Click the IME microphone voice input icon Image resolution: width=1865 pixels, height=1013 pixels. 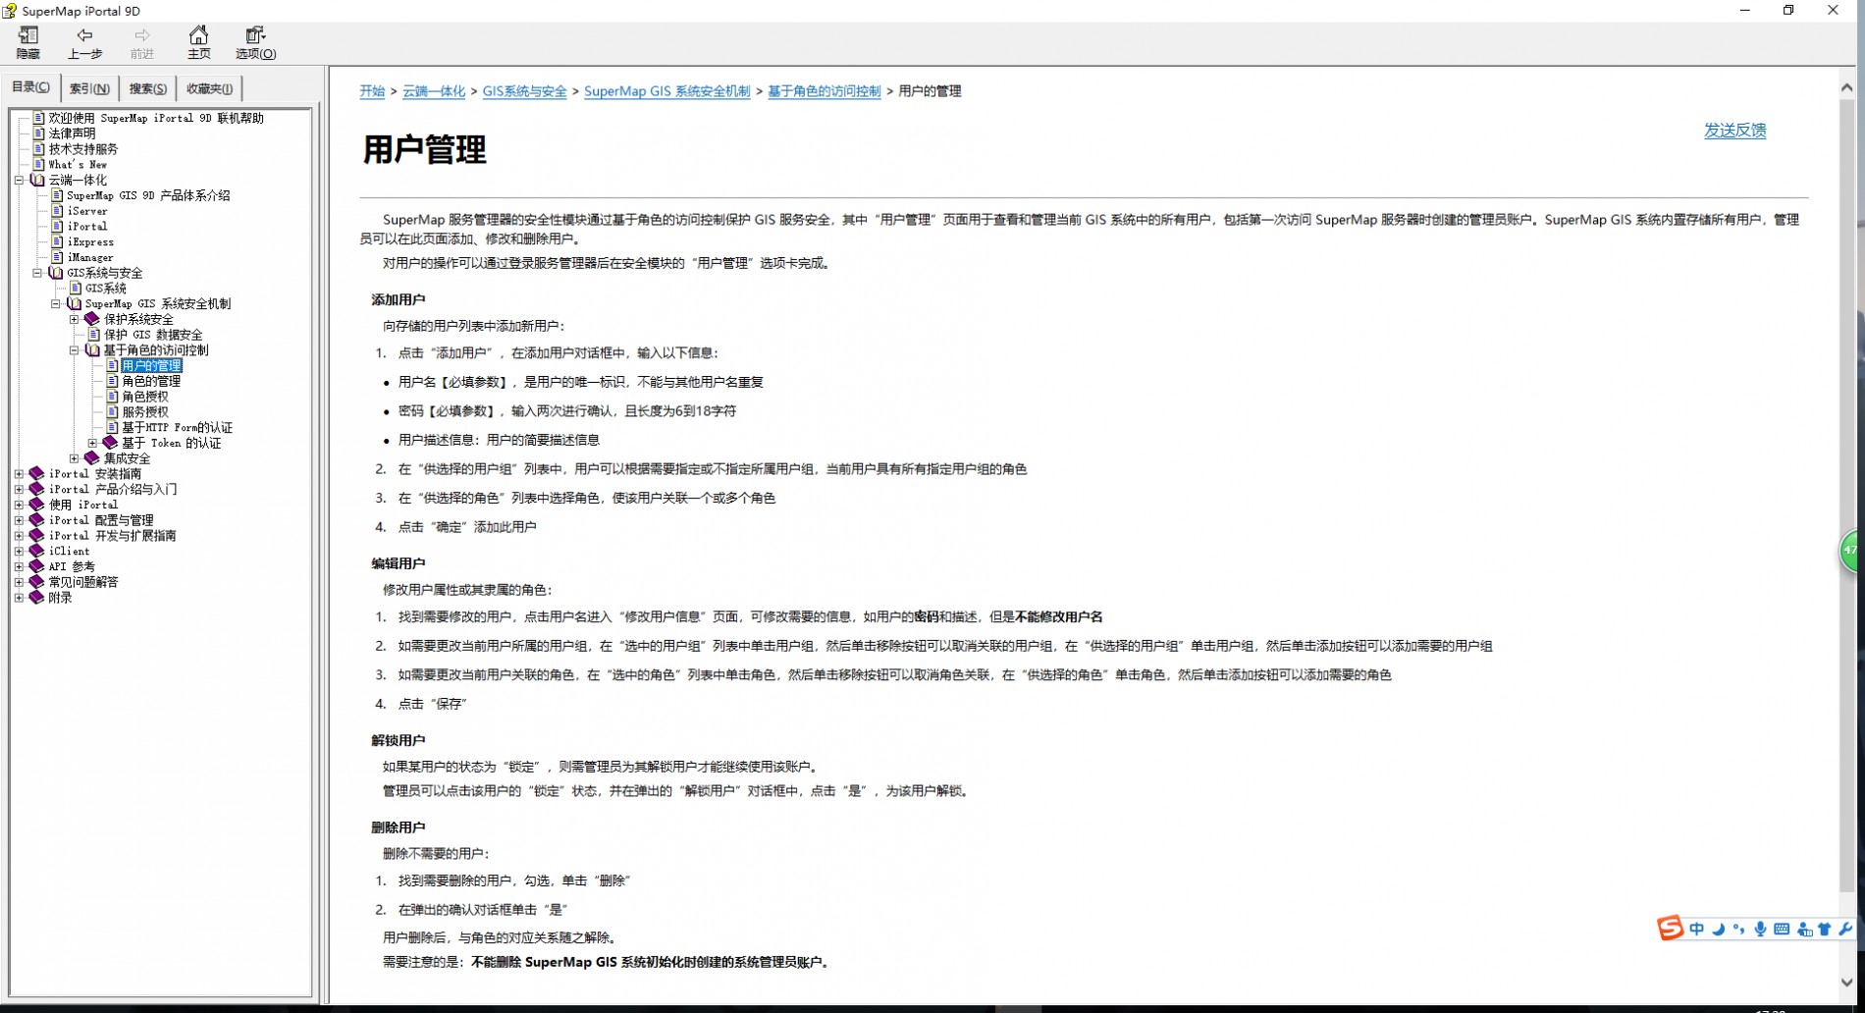click(x=1760, y=929)
